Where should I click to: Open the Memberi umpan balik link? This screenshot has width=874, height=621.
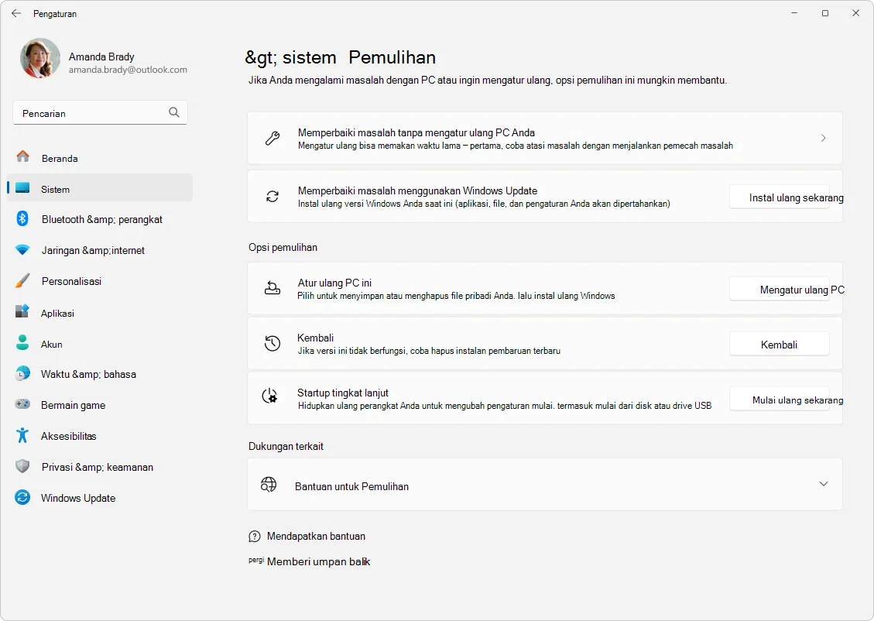coord(318,562)
